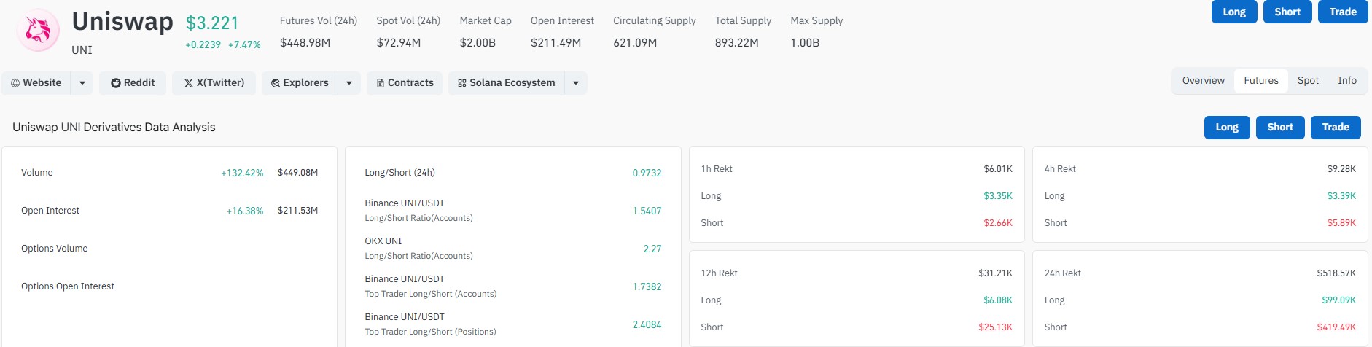Select the Futures tab
The height and width of the screenshot is (347, 1372).
pyautogui.click(x=1261, y=81)
